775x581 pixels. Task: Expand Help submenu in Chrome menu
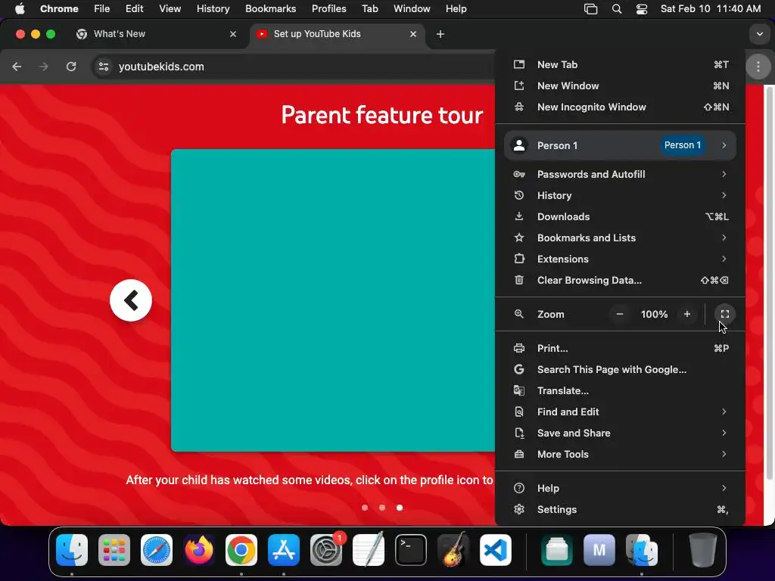point(620,488)
